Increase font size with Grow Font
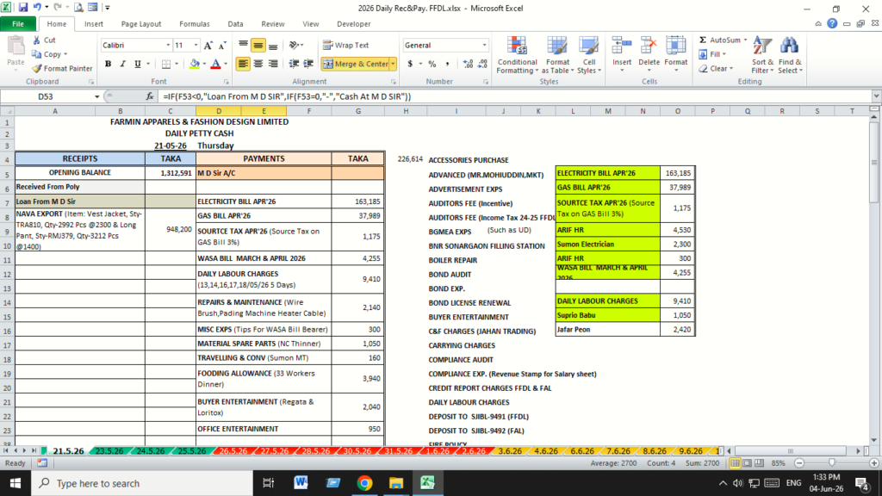Image resolution: width=882 pixels, height=496 pixels. 208,46
